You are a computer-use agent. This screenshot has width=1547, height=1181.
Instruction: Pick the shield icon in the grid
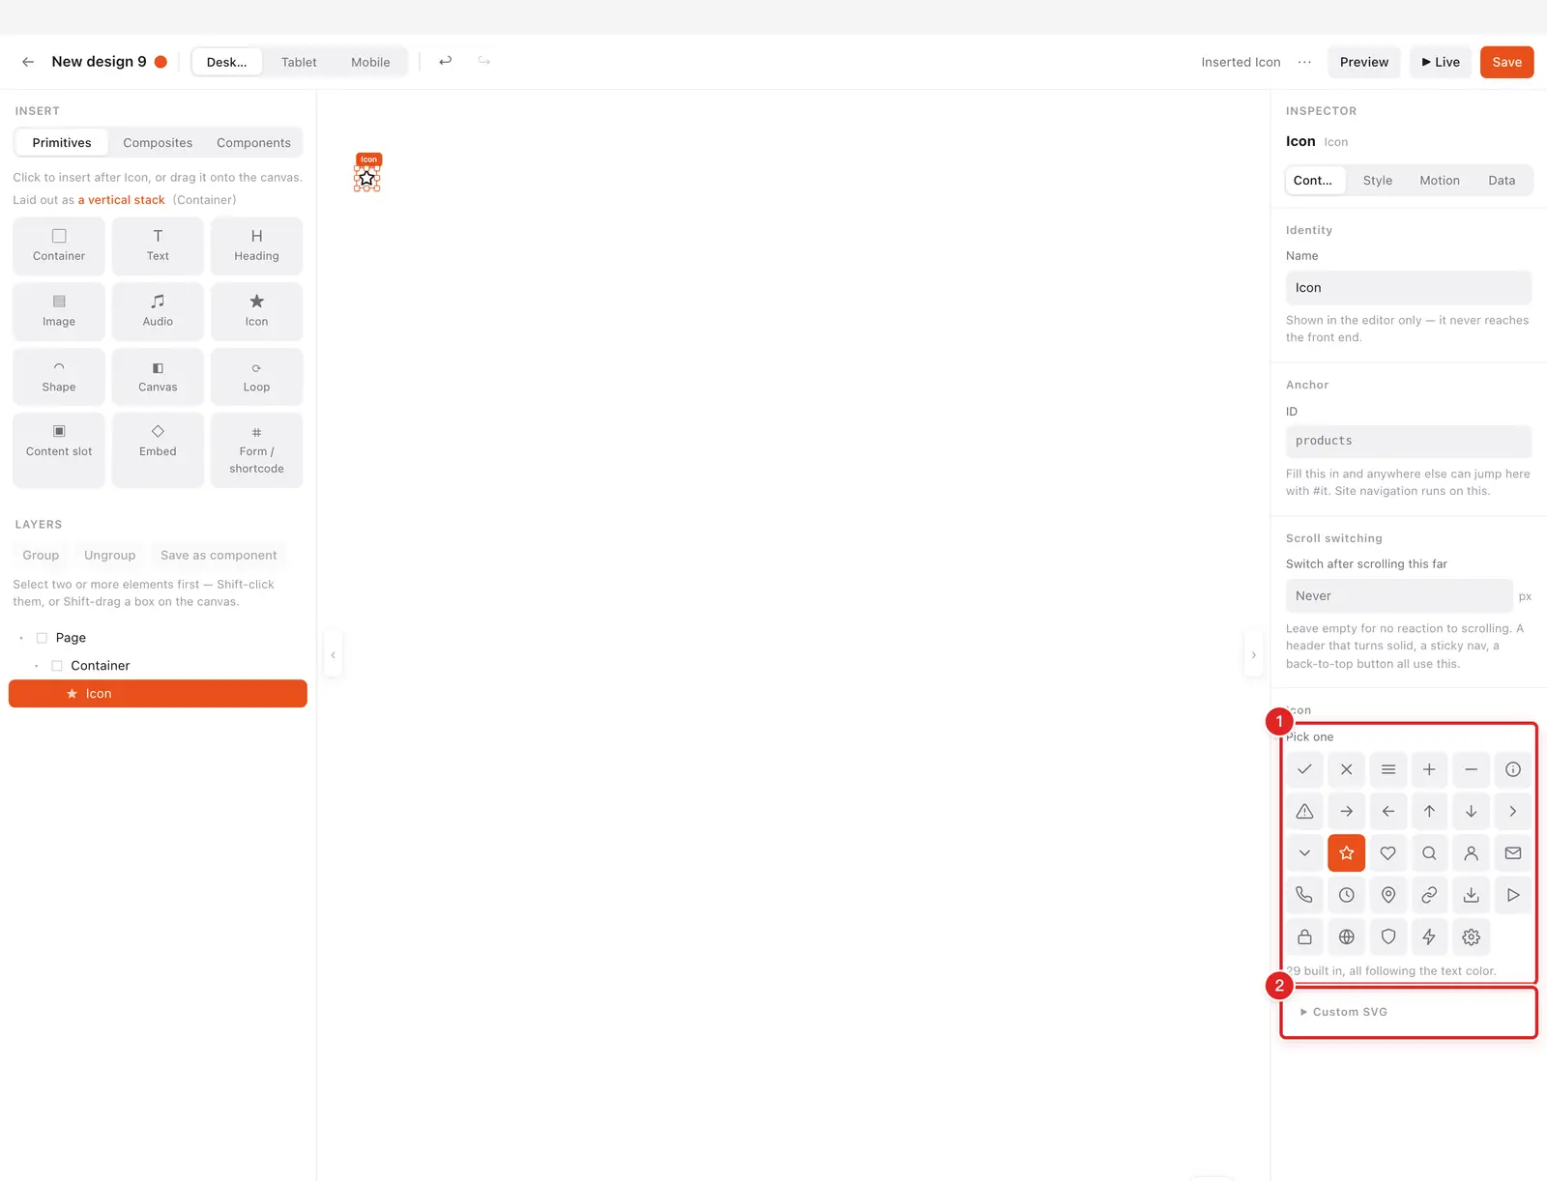pos(1388,936)
